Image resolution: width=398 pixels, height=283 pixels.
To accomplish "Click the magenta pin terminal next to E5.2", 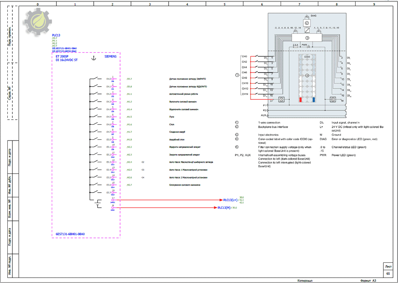I will pyautogui.click(x=113, y=155).
